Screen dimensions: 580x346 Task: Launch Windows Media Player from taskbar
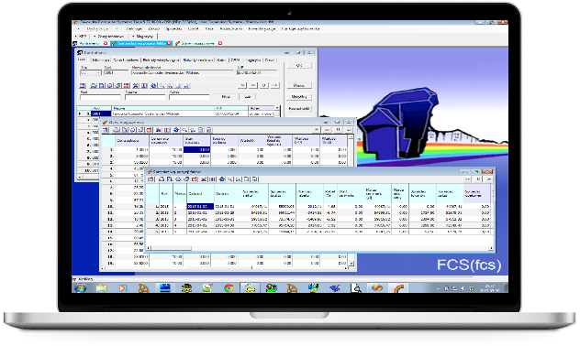(122, 288)
